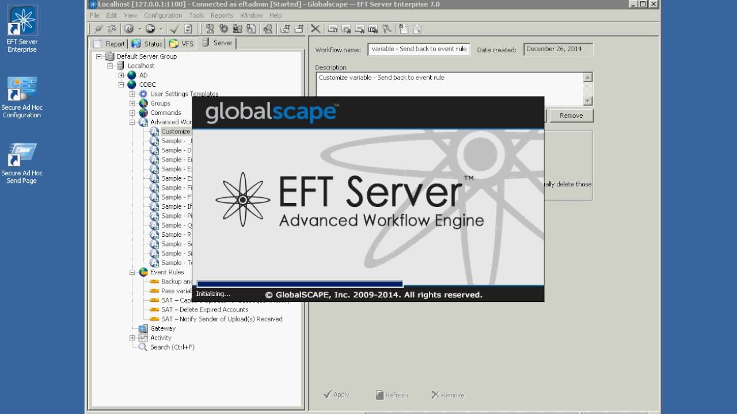Switch to the VFS tab
Image resolution: width=737 pixels, height=414 pixels.
tap(181, 44)
